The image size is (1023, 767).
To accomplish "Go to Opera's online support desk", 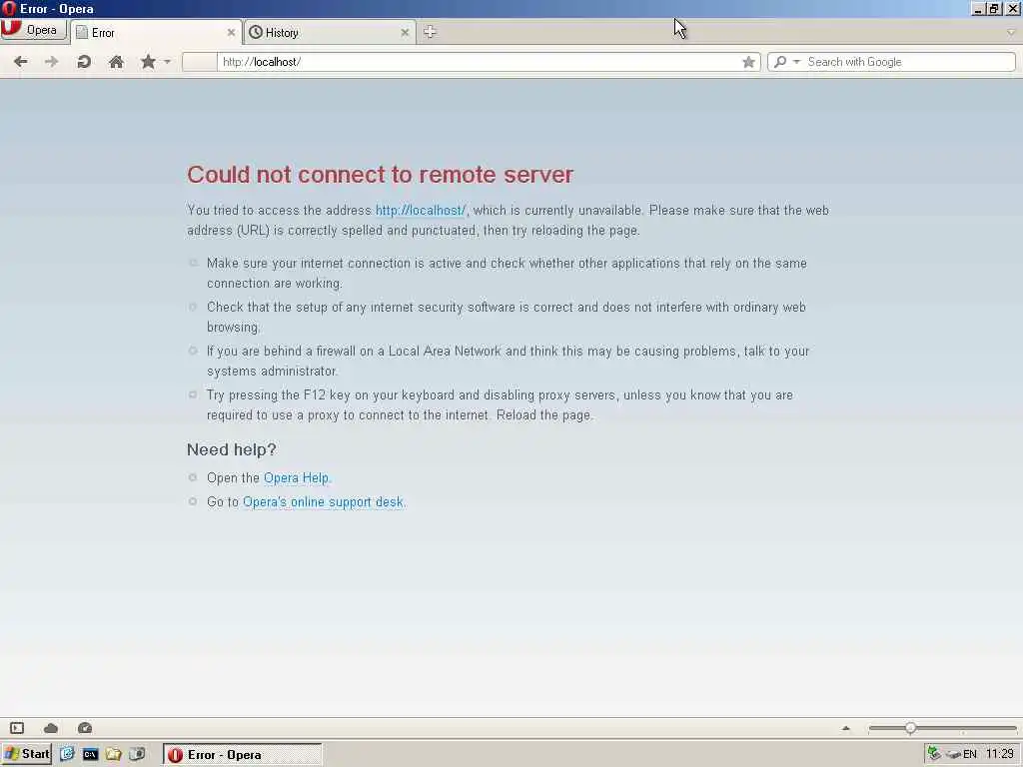I will [x=323, y=502].
